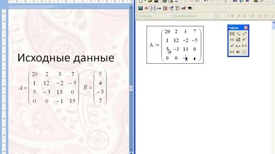275x154 pixels.
Task: Click the Save icon in Mathcad toolbar
Action: pos(156,1)
